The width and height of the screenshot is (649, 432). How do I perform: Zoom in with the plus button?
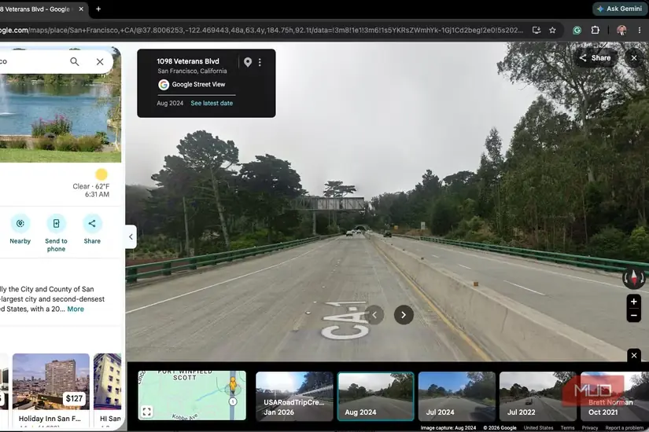pyautogui.click(x=634, y=302)
